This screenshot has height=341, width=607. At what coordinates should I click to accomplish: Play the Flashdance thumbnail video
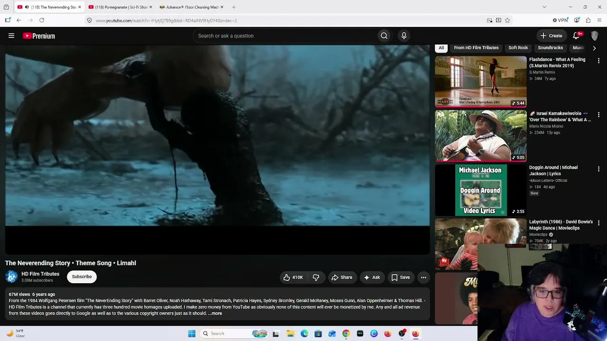(481, 81)
